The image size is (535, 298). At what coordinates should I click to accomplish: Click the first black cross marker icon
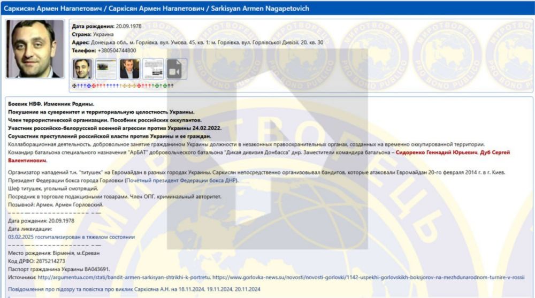click(73, 86)
